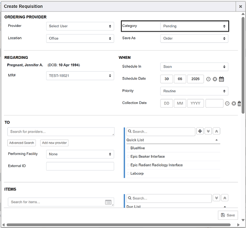This screenshot has height=228, width=246.
Task: Choose the Labcorp radio option
Action: pos(128,173)
